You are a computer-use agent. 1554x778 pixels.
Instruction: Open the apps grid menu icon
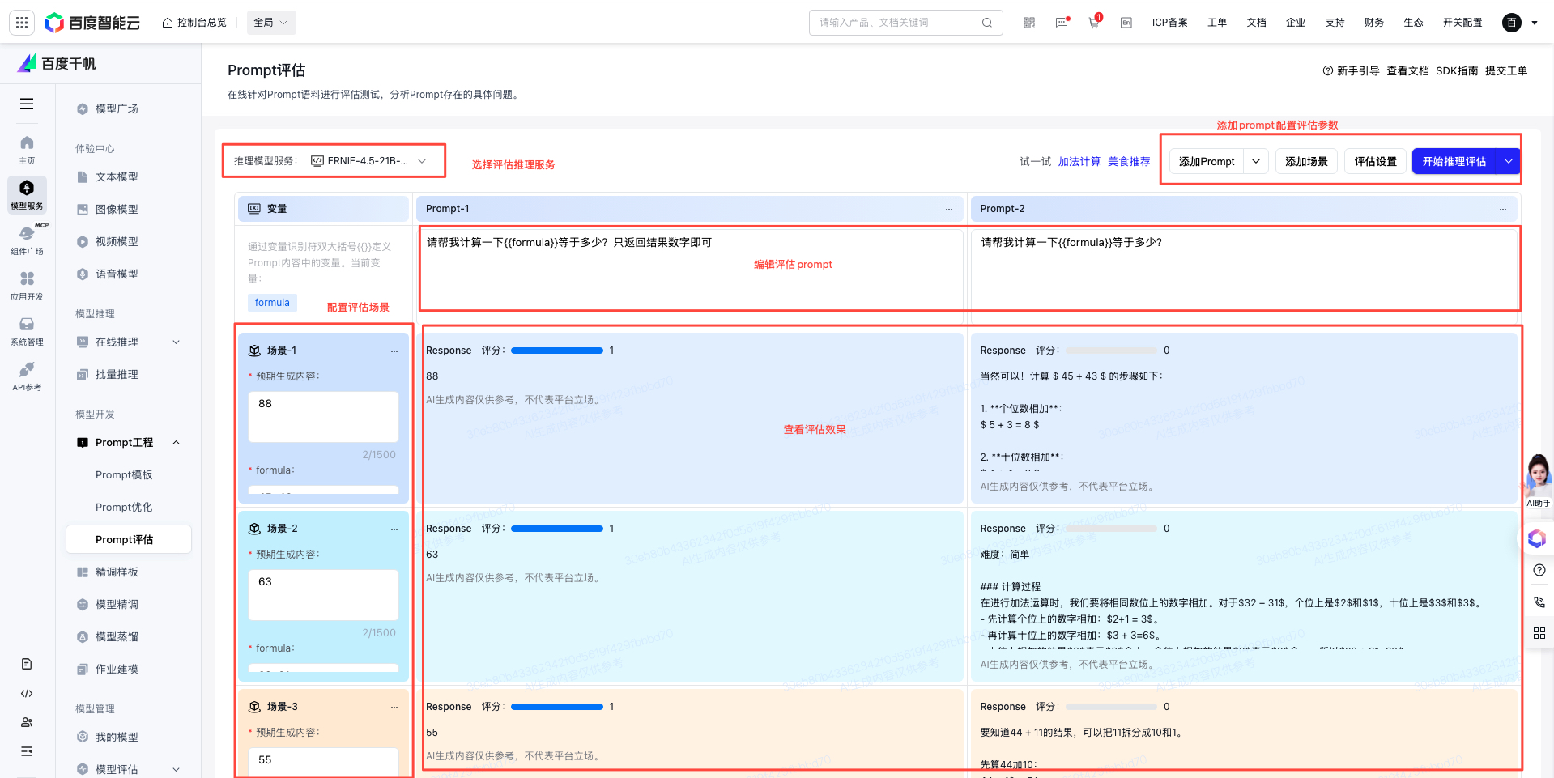tap(22, 23)
